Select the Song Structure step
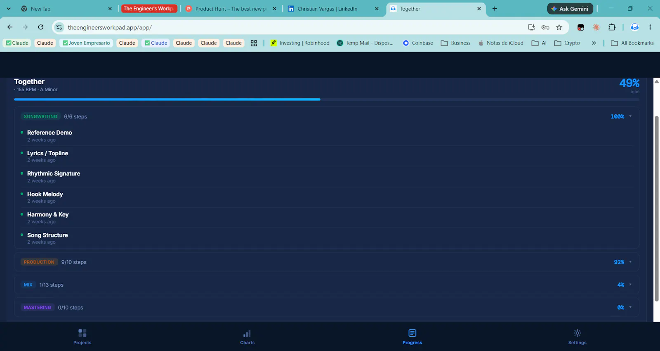 [x=327, y=238]
